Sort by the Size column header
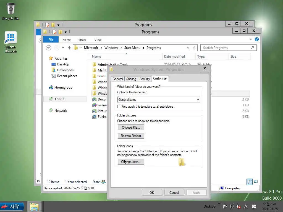283x212 pixels. point(240,57)
